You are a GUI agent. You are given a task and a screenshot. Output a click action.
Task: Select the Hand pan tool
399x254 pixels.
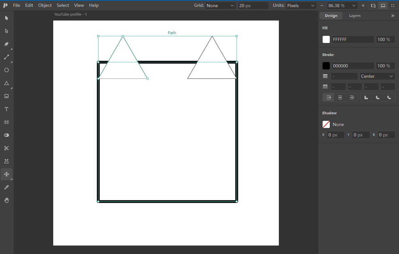click(x=7, y=200)
